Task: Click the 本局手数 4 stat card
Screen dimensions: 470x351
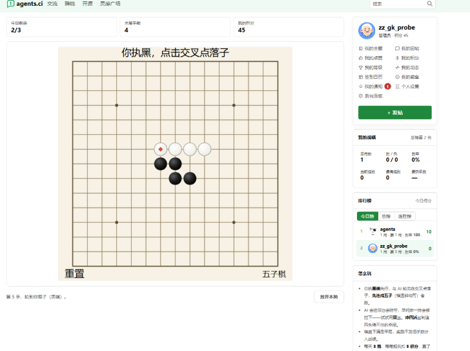Action: [175, 27]
